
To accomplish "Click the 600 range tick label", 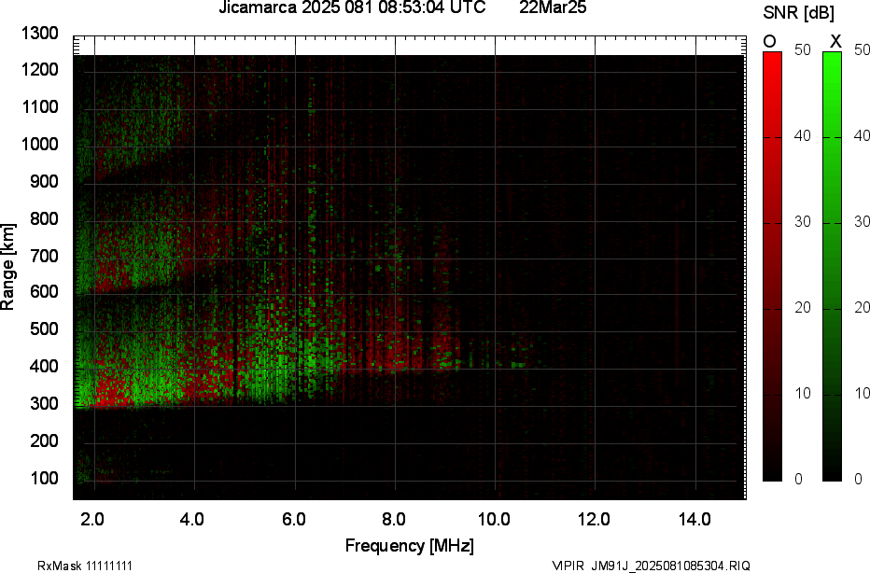I will tap(46, 292).
